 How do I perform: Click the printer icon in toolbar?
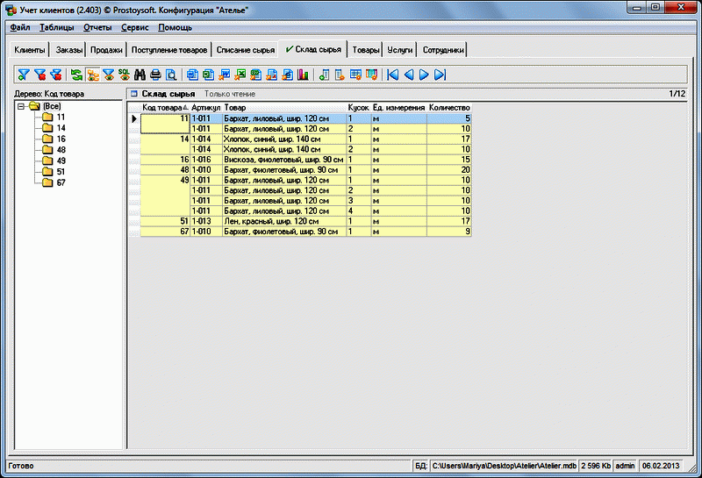point(155,75)
